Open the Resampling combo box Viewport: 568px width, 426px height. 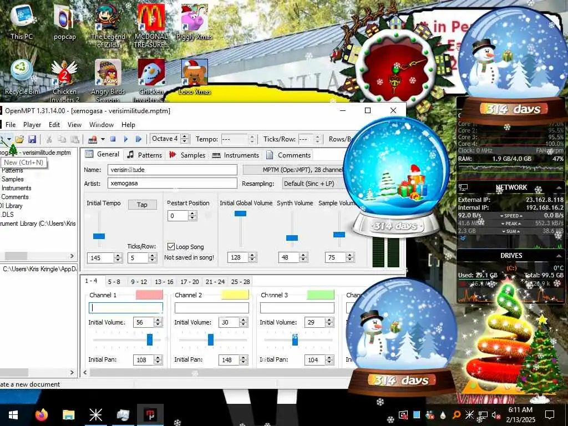tap(314, 183)
